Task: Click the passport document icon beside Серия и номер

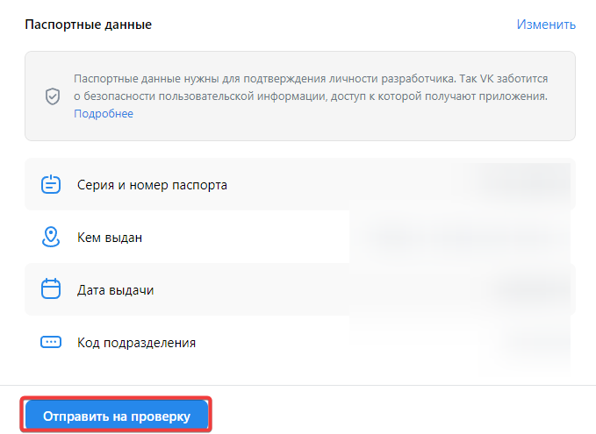Action: point(51,184)
